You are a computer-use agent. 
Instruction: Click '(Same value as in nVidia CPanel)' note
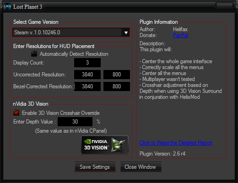(x=71, y=131)
